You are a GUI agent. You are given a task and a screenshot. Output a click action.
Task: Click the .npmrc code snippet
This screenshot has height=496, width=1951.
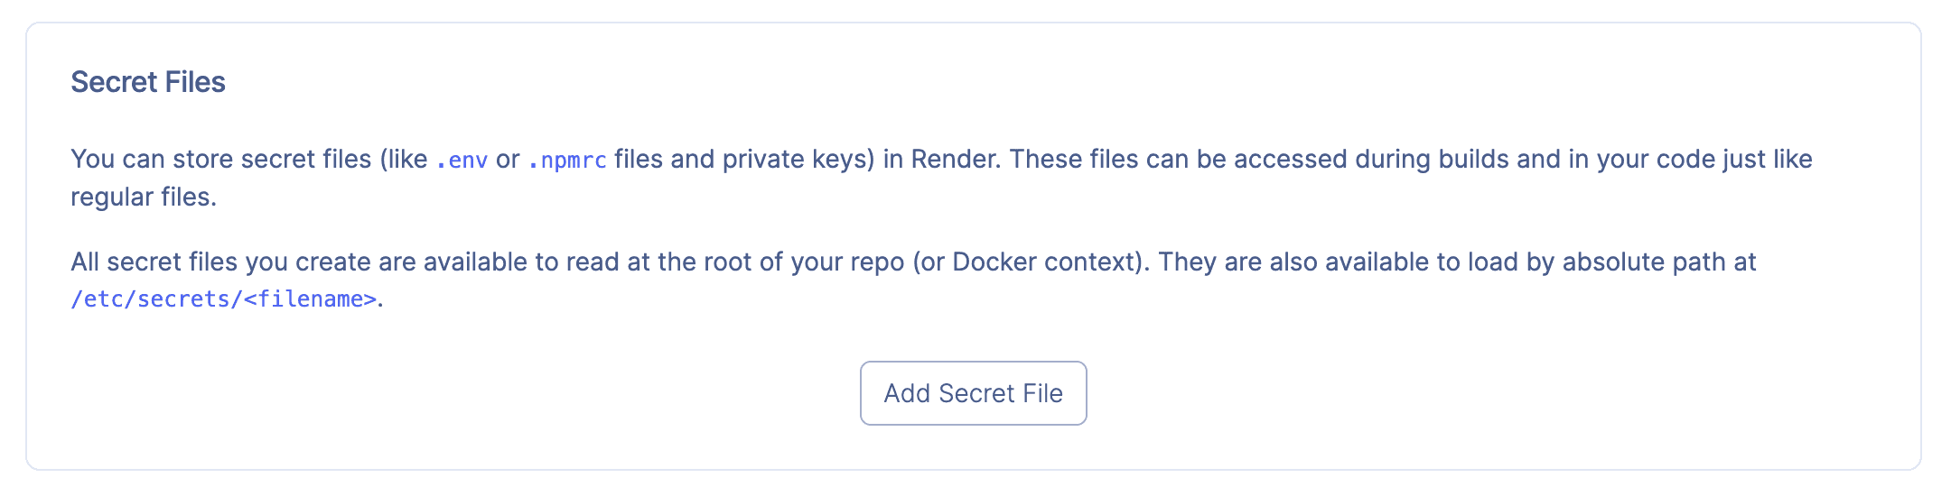tap(567, 161)
